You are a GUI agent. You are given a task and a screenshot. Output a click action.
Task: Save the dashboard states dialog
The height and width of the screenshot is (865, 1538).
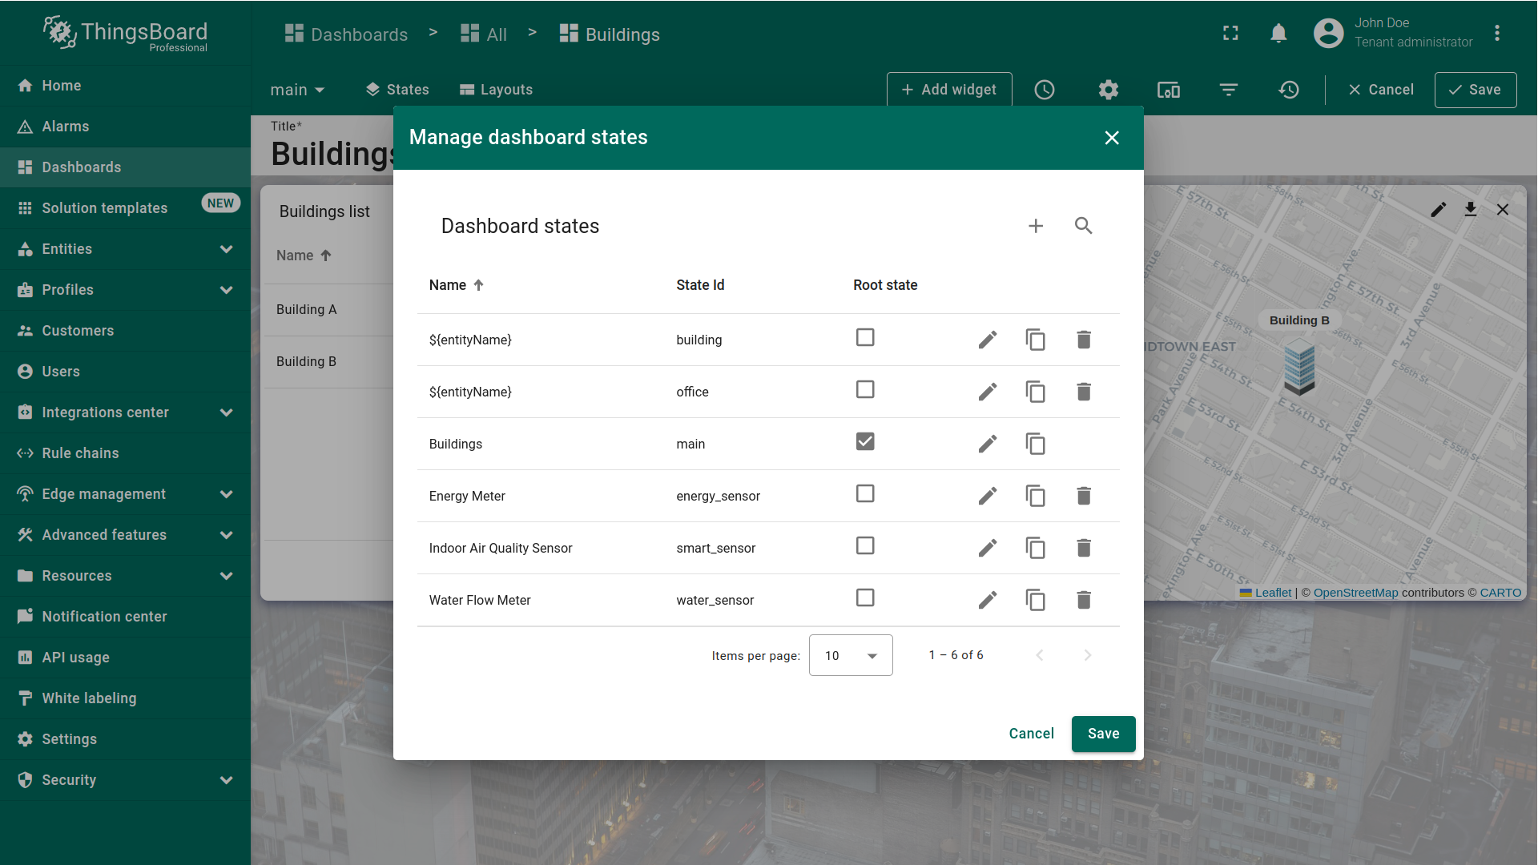point(1103,734)
